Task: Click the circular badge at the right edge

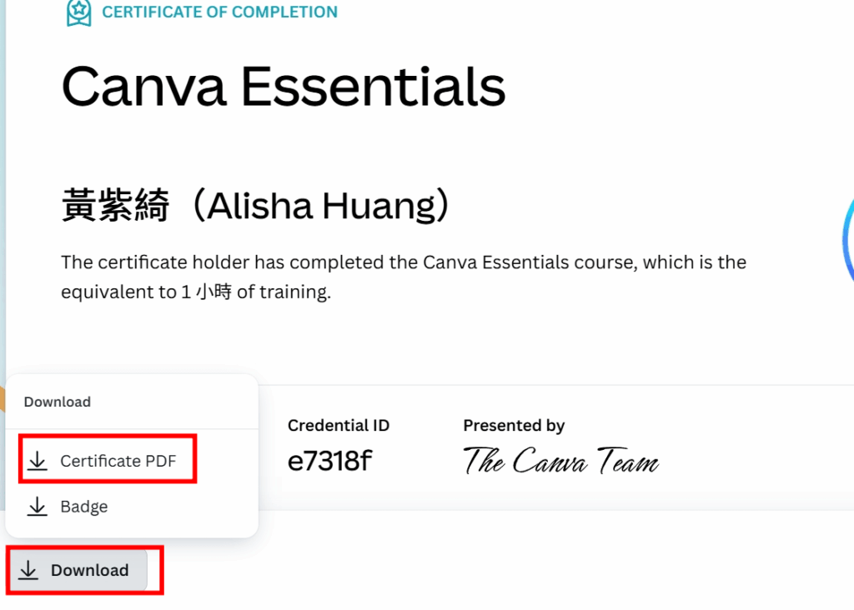Action: [847, 237]
